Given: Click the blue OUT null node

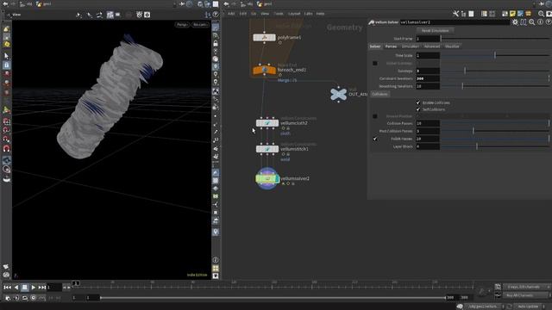Looking at the screenshot, I should 338,94.
